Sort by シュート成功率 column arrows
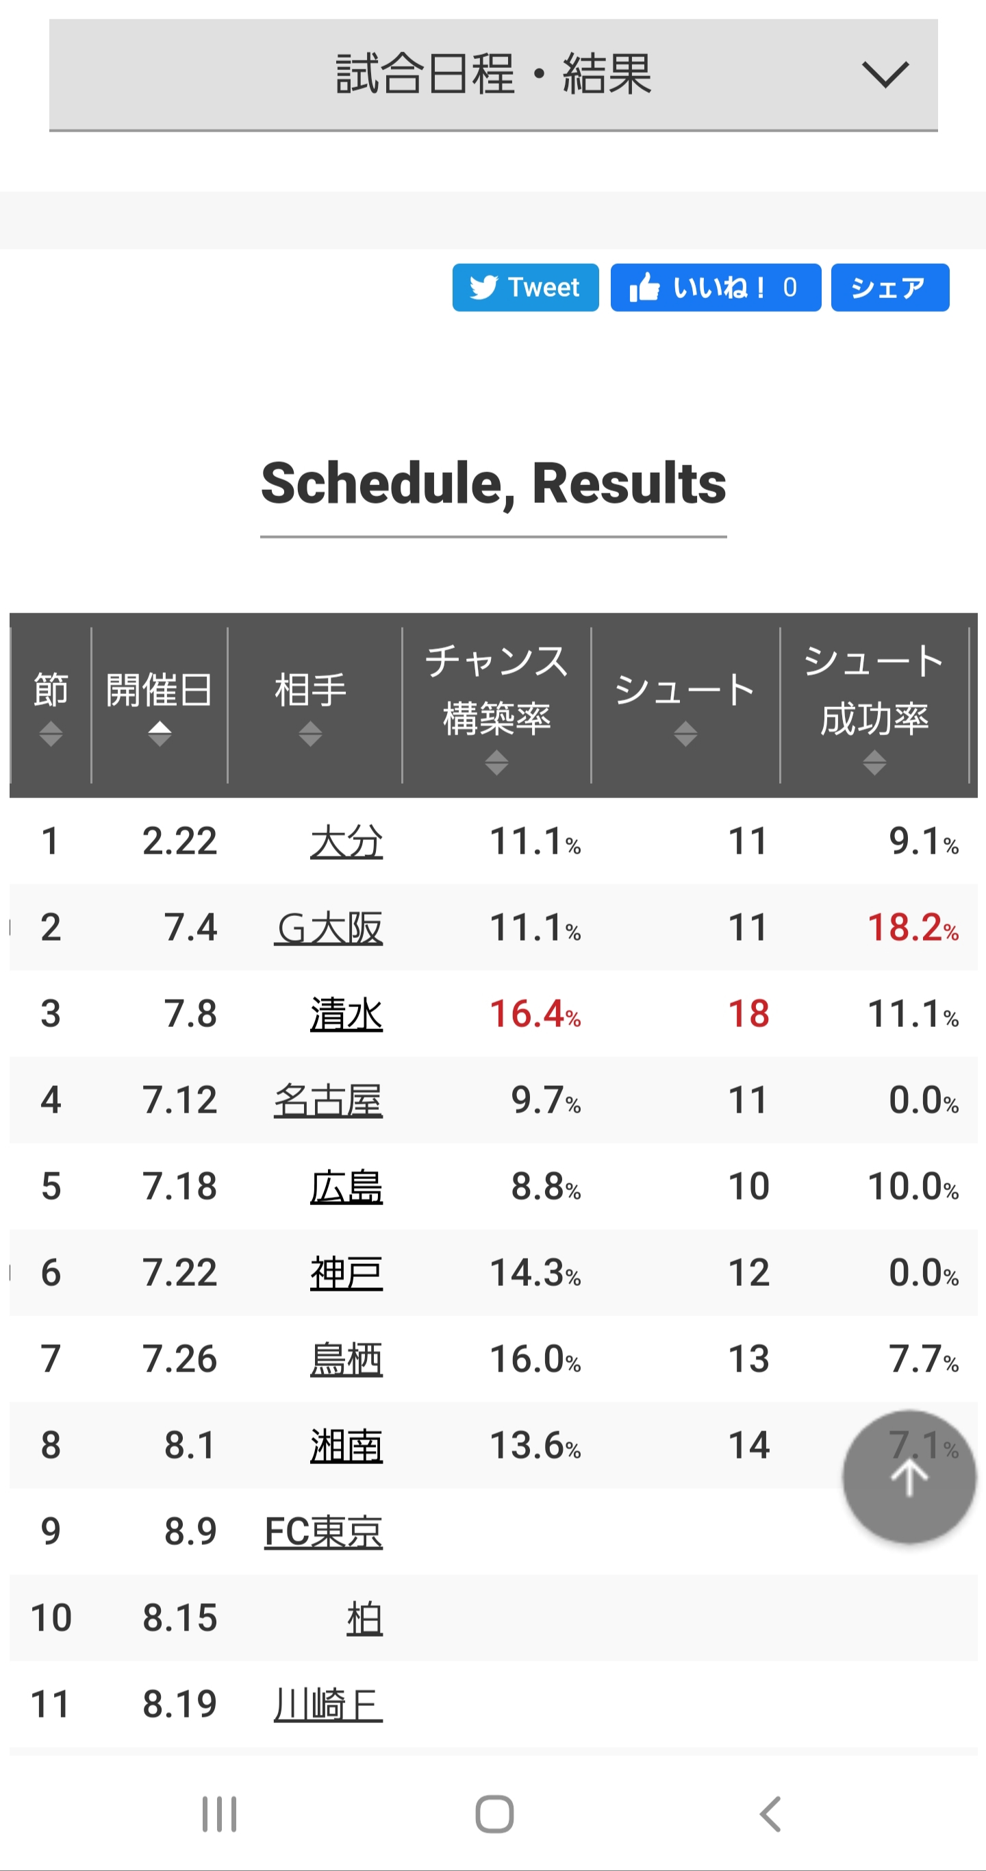The width and height of the screenshot is (986, 1871). [x=874, y=762]
